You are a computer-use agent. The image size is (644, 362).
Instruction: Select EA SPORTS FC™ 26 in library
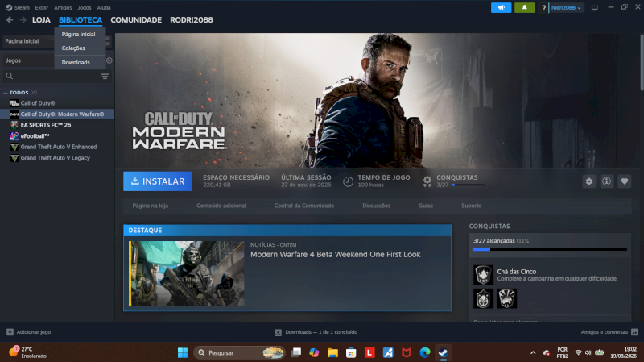tap(57, 125)
